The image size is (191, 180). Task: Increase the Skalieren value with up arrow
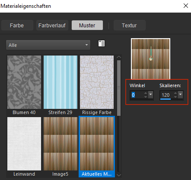coord(175,93)
